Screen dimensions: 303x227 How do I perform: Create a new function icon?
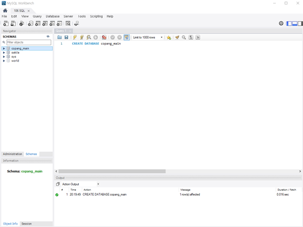point(59,24)
